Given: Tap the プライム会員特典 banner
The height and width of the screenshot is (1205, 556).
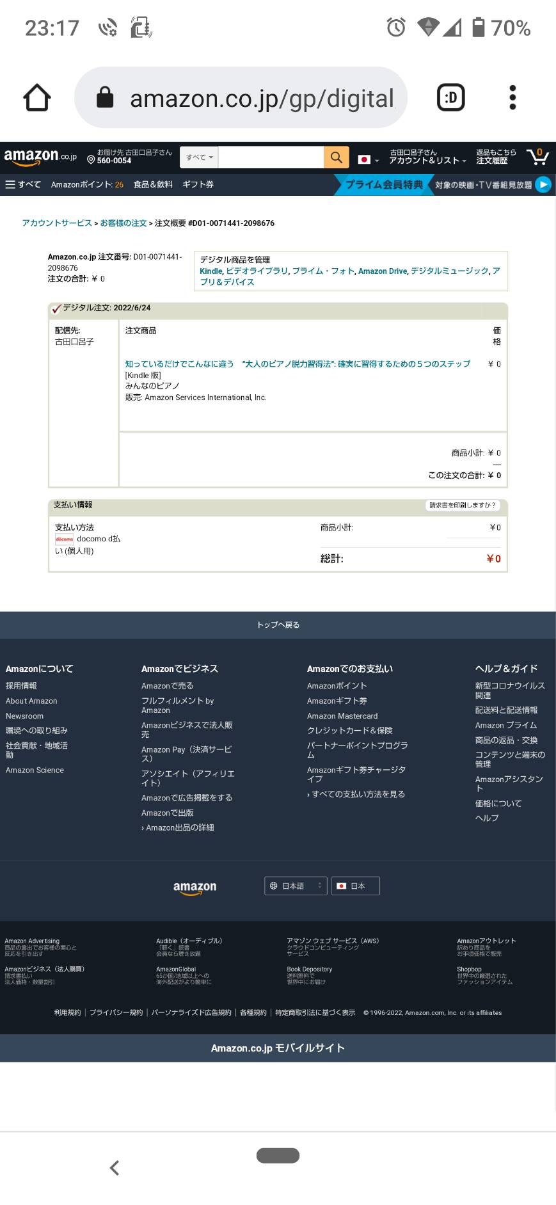Looking at the screenshot, I should pos(384,184).
